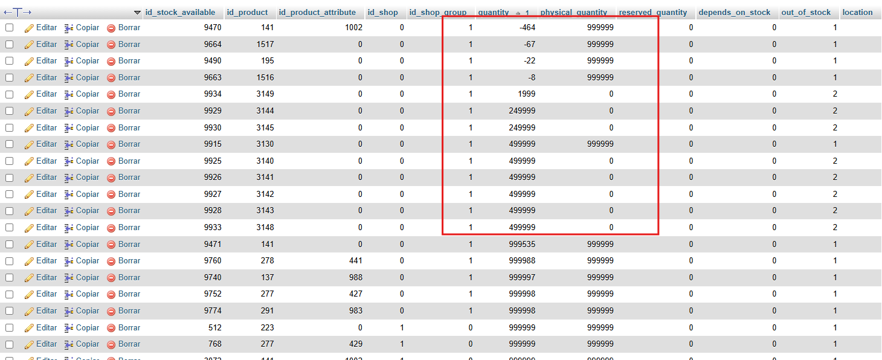The width and height of the screenshot is (882, 360).
Task: Click Borrar link for row 9740
Action: (129, 278)
